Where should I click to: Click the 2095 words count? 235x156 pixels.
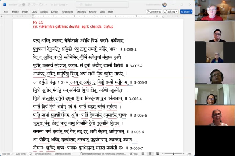(x=21, y=154)
